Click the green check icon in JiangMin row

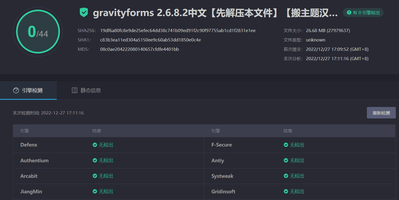pos(95,191)
